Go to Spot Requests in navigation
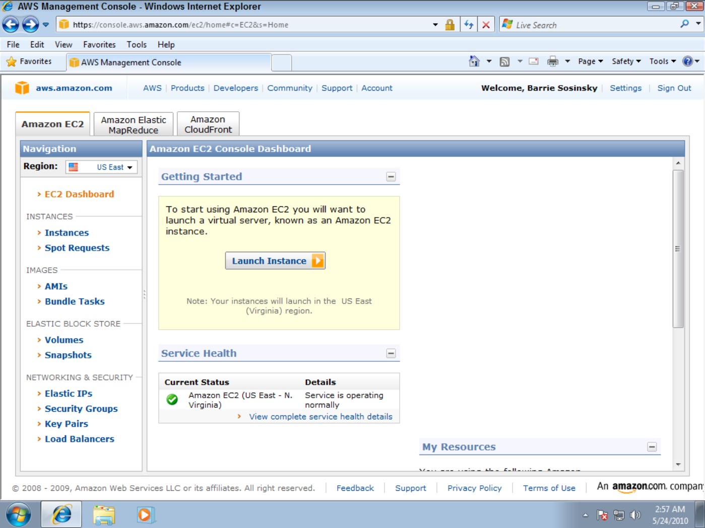 77,248
